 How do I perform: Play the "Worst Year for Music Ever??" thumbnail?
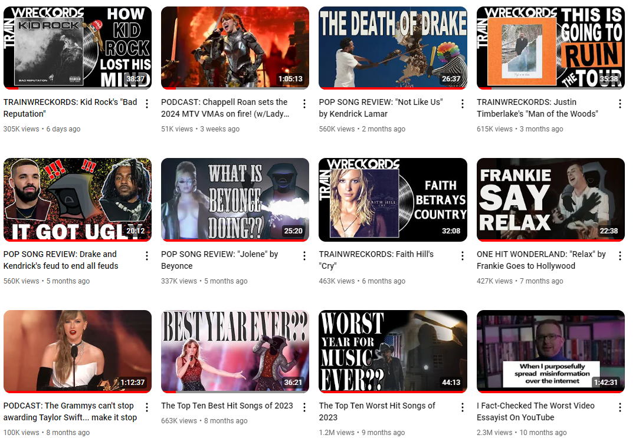click(x=393, y=351)
